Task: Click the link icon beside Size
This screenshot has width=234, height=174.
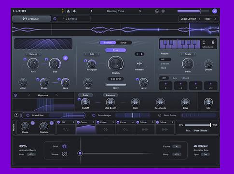Action: 65,58
